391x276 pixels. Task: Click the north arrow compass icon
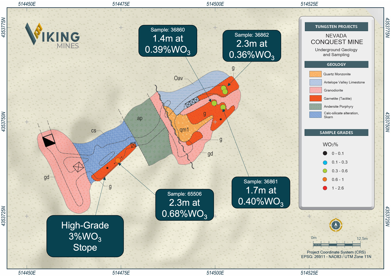336,225
